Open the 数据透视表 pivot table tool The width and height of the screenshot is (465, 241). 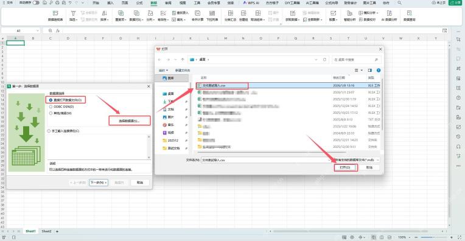[55, 16]
